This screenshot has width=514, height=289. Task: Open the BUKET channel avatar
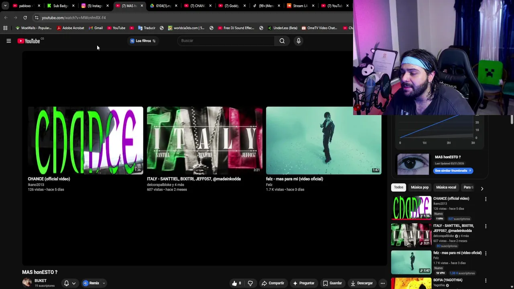(27, 283)
